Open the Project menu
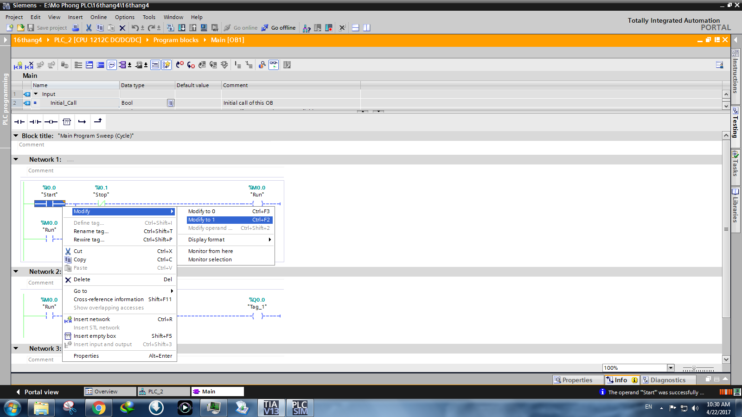 coord(14,17)
